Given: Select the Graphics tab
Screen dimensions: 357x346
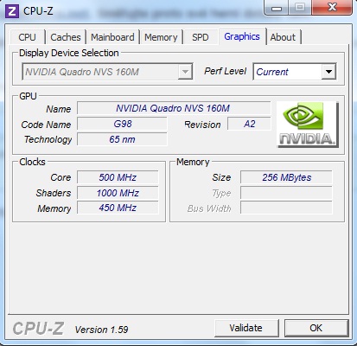Looking at the screenshot, I should [242, 36].
